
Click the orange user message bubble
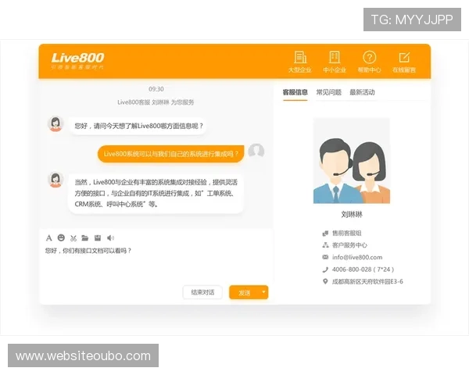click(x=170, y=154)
